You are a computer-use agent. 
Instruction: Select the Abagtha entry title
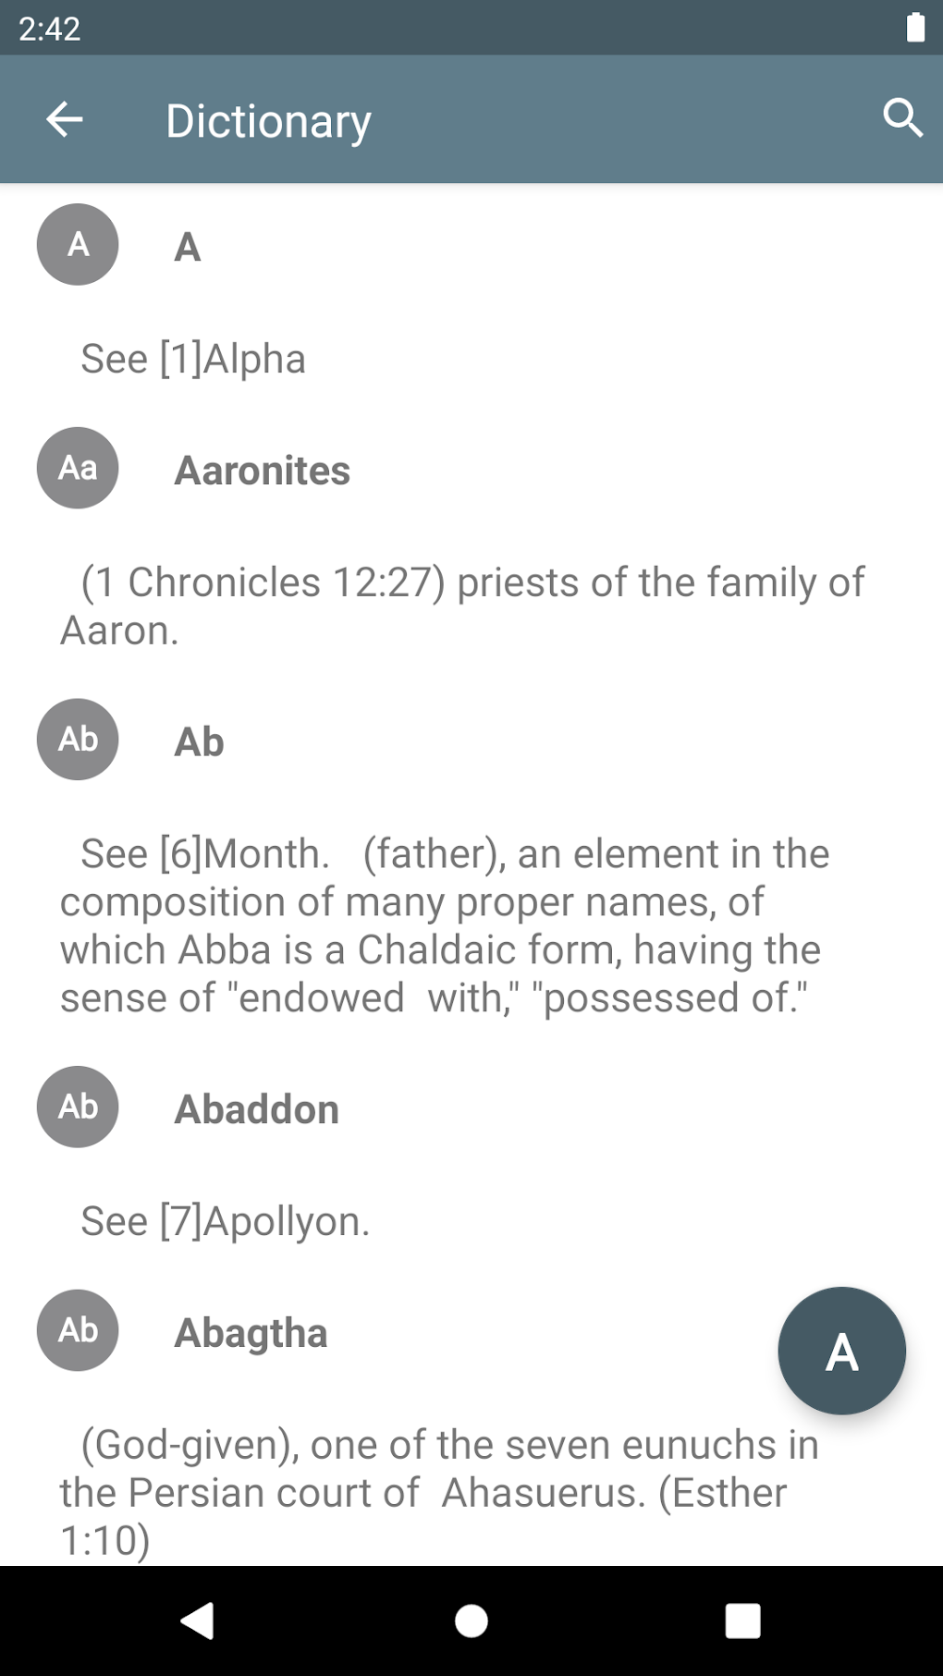coord(251,1333)
